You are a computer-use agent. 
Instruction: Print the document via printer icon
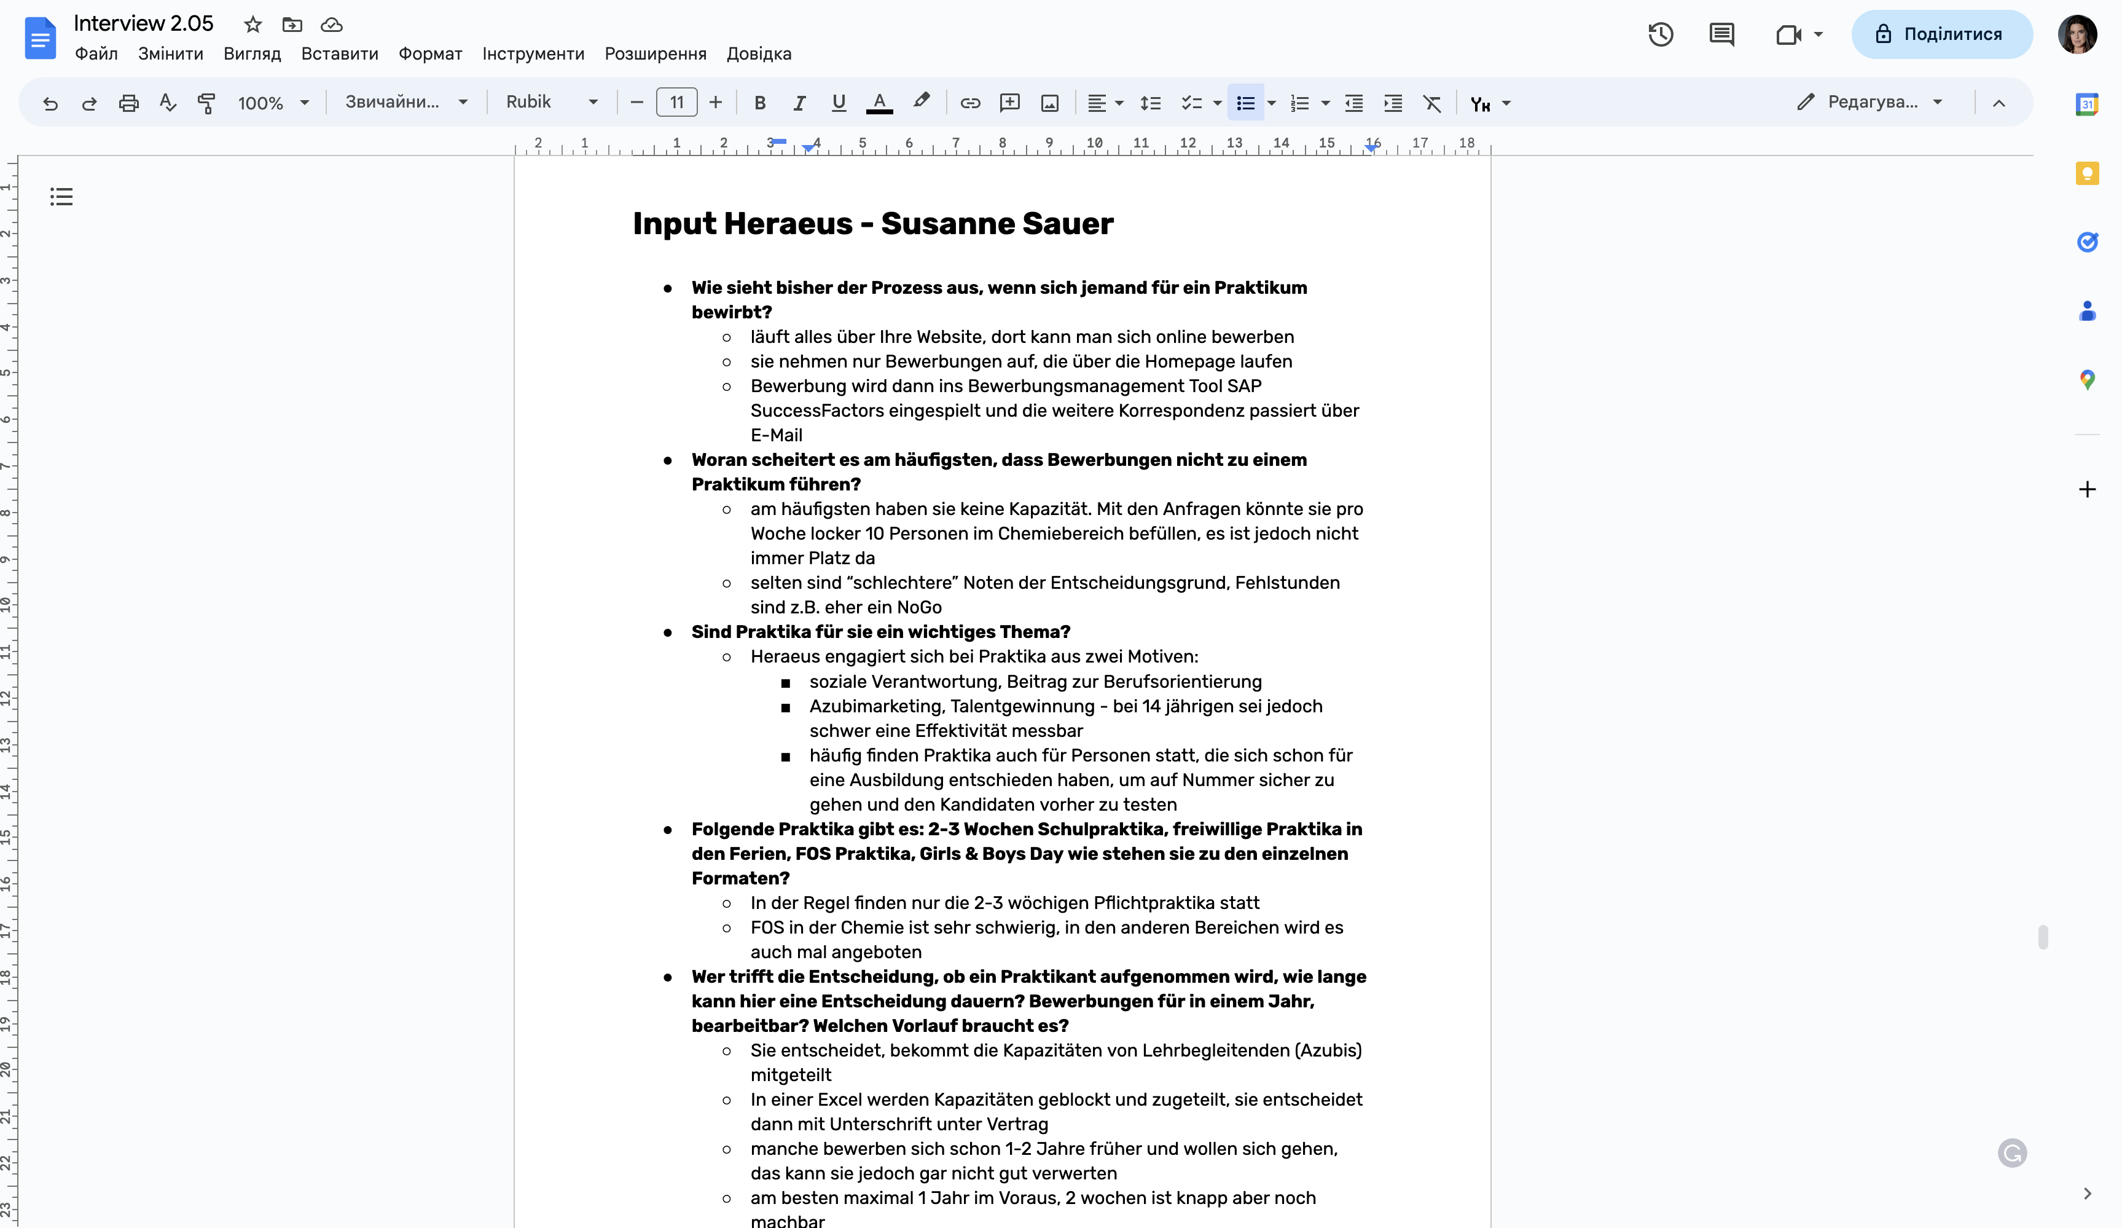coord(129,103)
